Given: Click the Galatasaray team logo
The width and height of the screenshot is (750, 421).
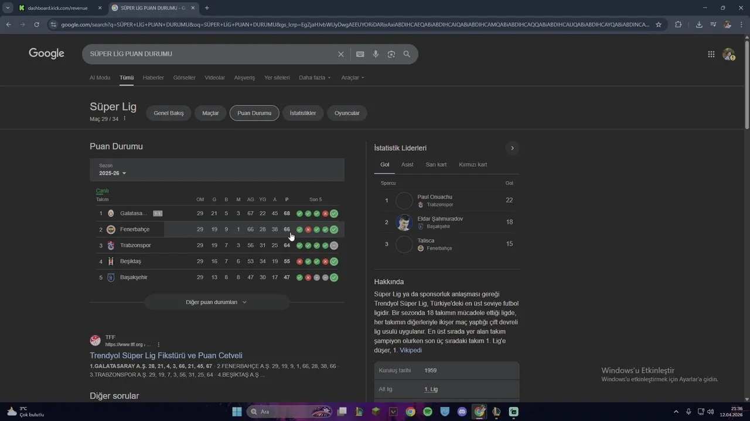Looking at the screenshot, I should (111, 213).
